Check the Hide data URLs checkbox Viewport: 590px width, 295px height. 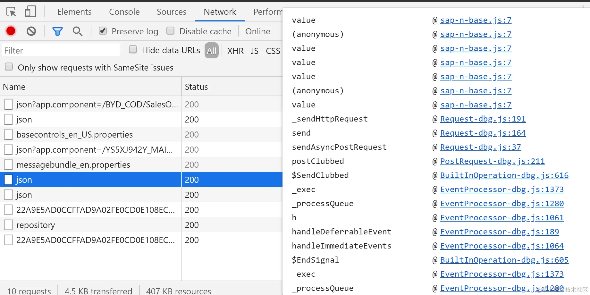(133, 50)
